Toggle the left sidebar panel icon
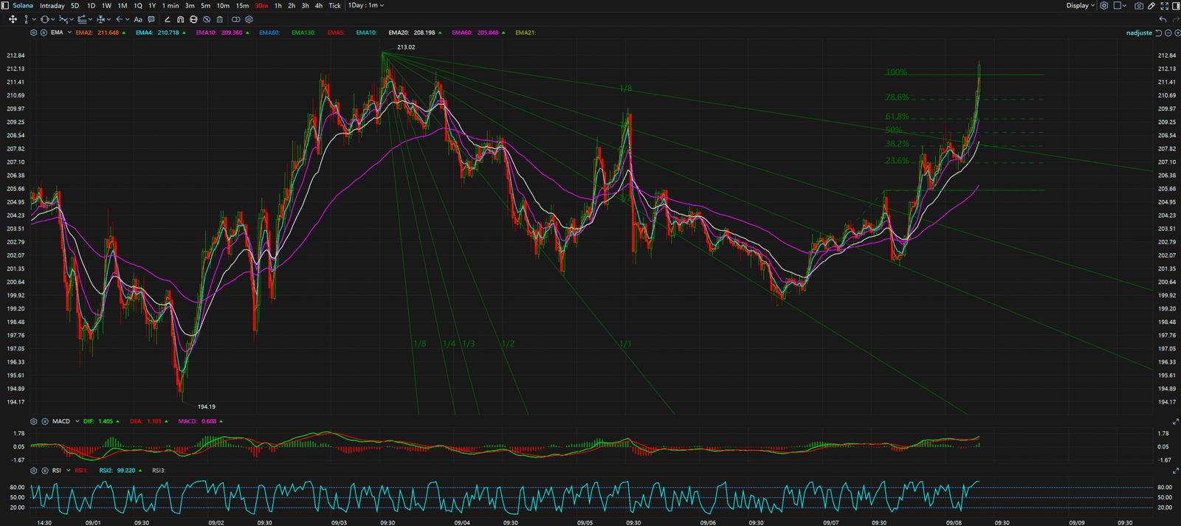Viewport: 1181px width, 526px height. 4,5
